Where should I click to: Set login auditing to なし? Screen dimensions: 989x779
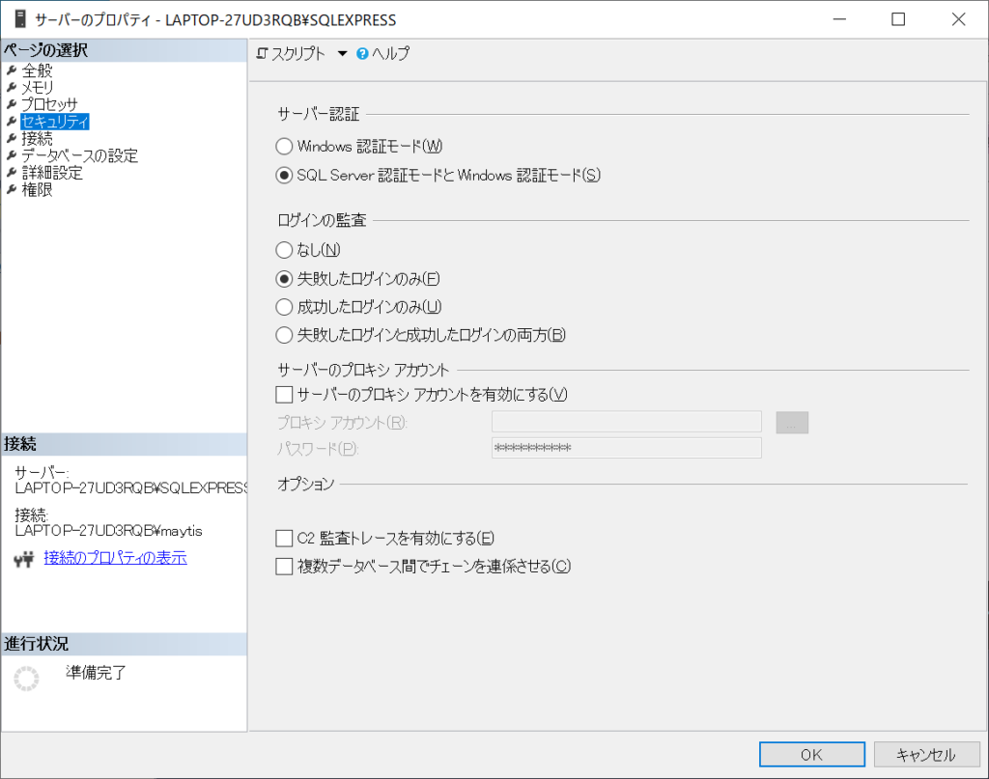(x=284, y=250)
